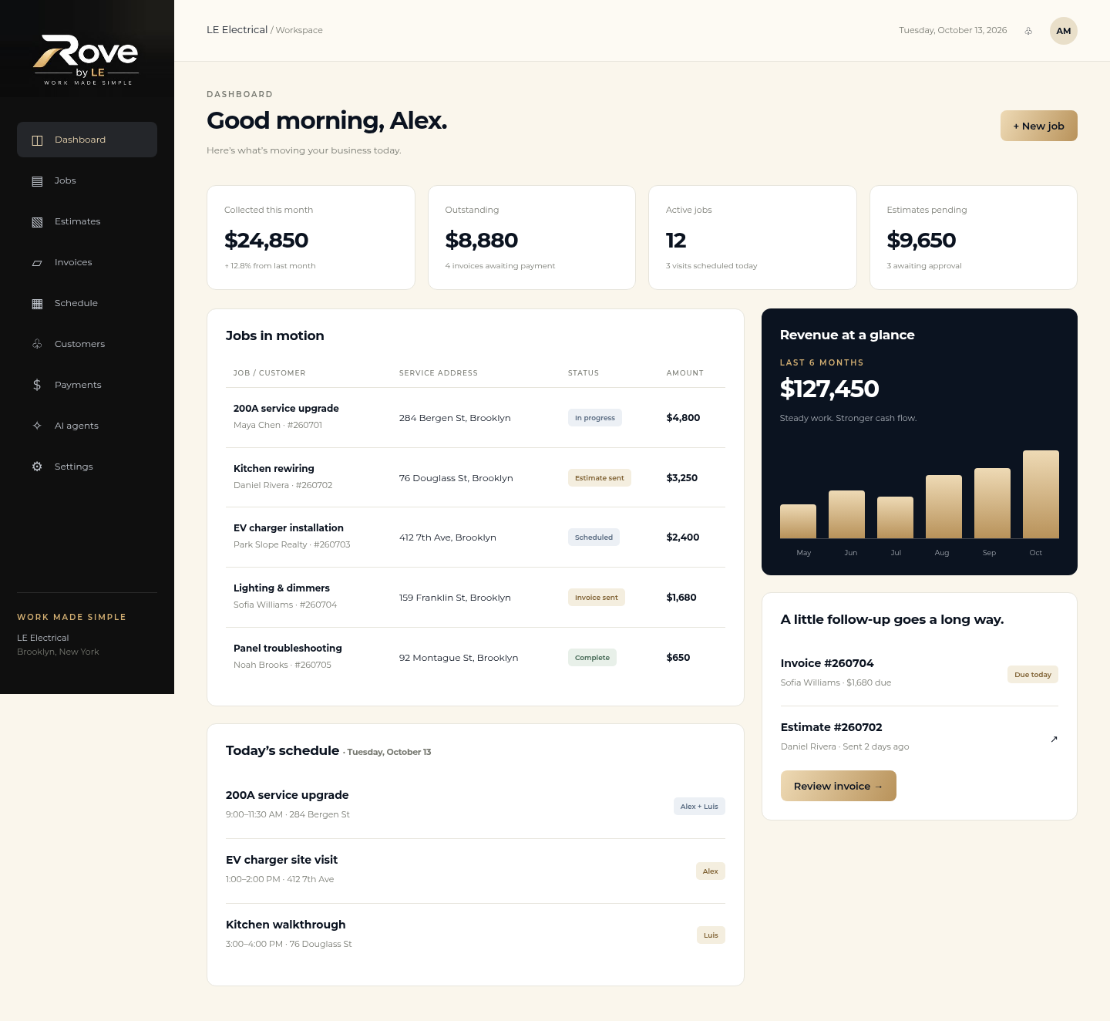
Task: Click the Customers icon in sidebar
Action: pyautogui.click(x=37, y=344)
